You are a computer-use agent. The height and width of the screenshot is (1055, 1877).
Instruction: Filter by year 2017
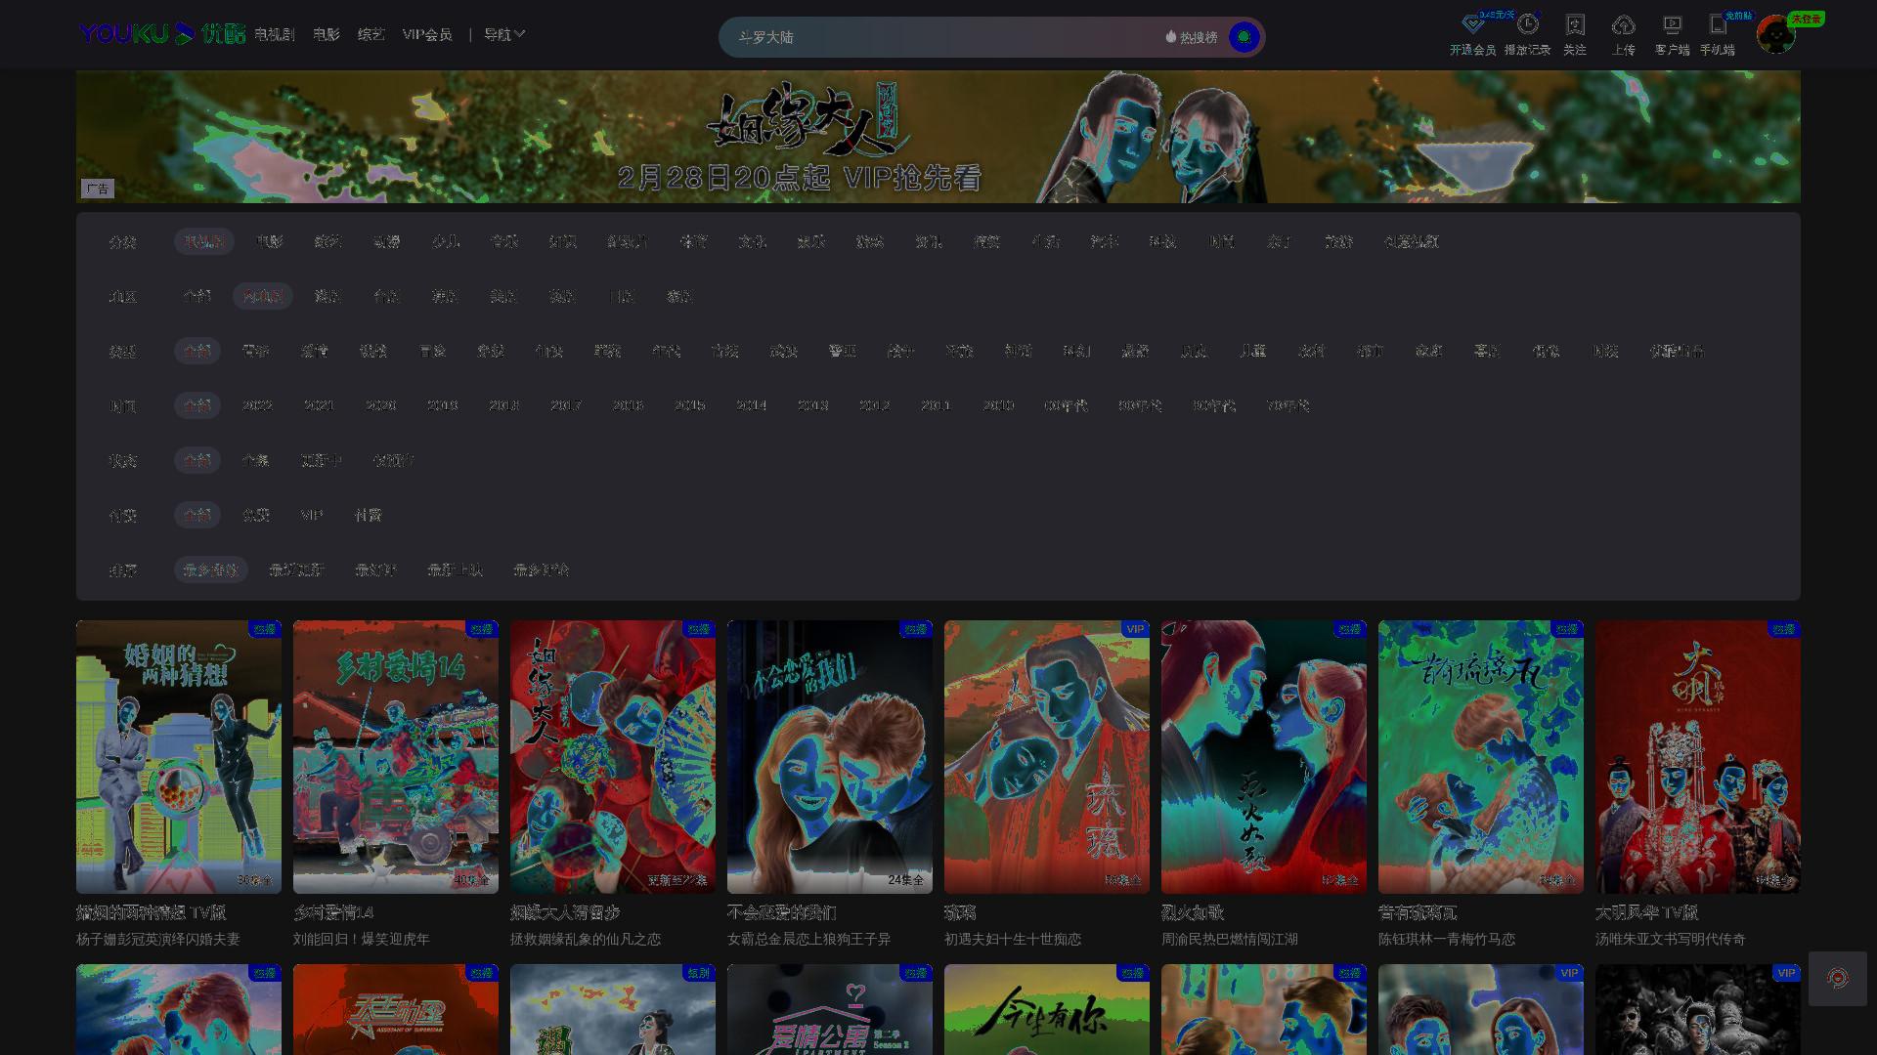point(566,405)
